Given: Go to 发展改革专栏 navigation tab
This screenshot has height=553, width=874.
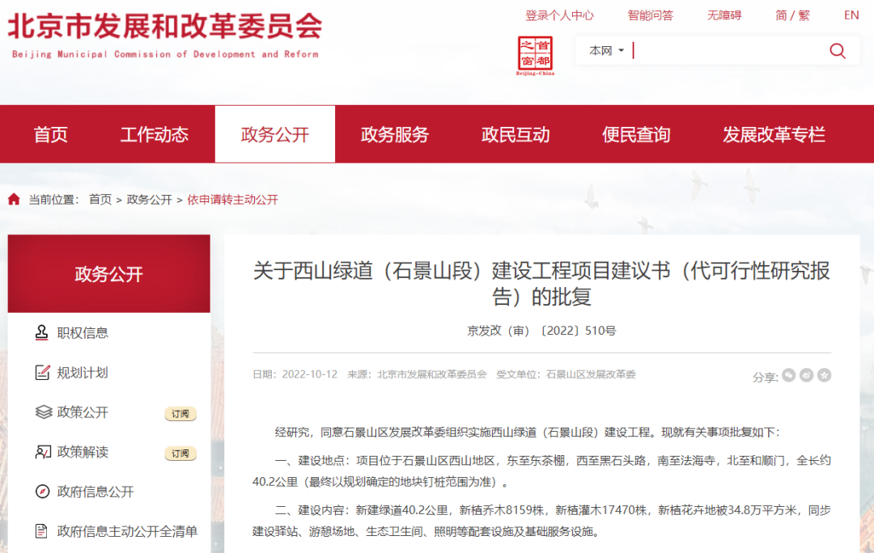Looking at the screenshot, I should [774, 134].
